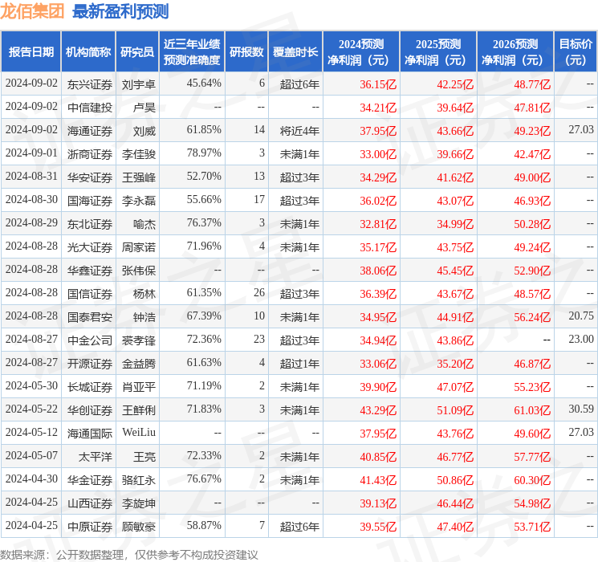Click the 浙商证券 institution cell

tap(90, 154)
